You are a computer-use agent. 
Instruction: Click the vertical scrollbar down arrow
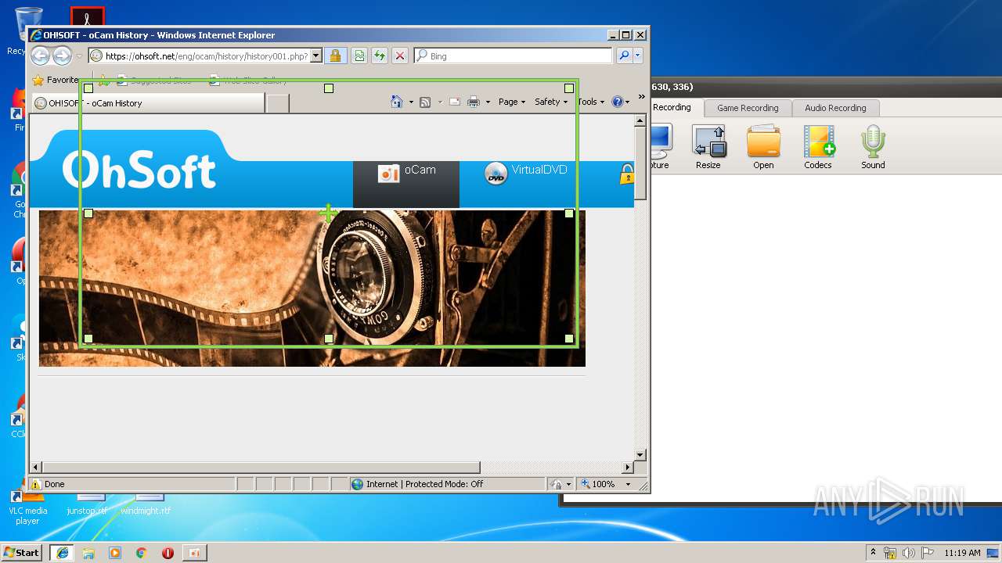click(x=640, y=454)
